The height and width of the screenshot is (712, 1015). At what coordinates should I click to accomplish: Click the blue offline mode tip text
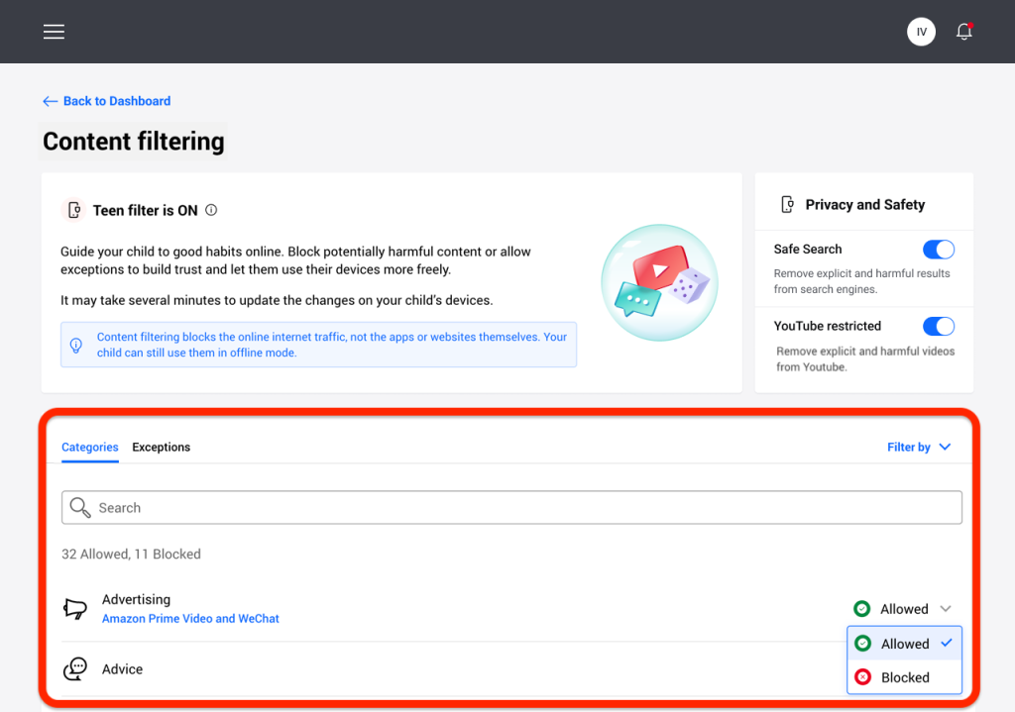pos(331,345)
